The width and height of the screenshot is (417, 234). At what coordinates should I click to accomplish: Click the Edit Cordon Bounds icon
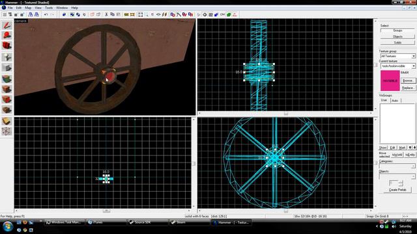pyautogui.click(x=132, y=14)
